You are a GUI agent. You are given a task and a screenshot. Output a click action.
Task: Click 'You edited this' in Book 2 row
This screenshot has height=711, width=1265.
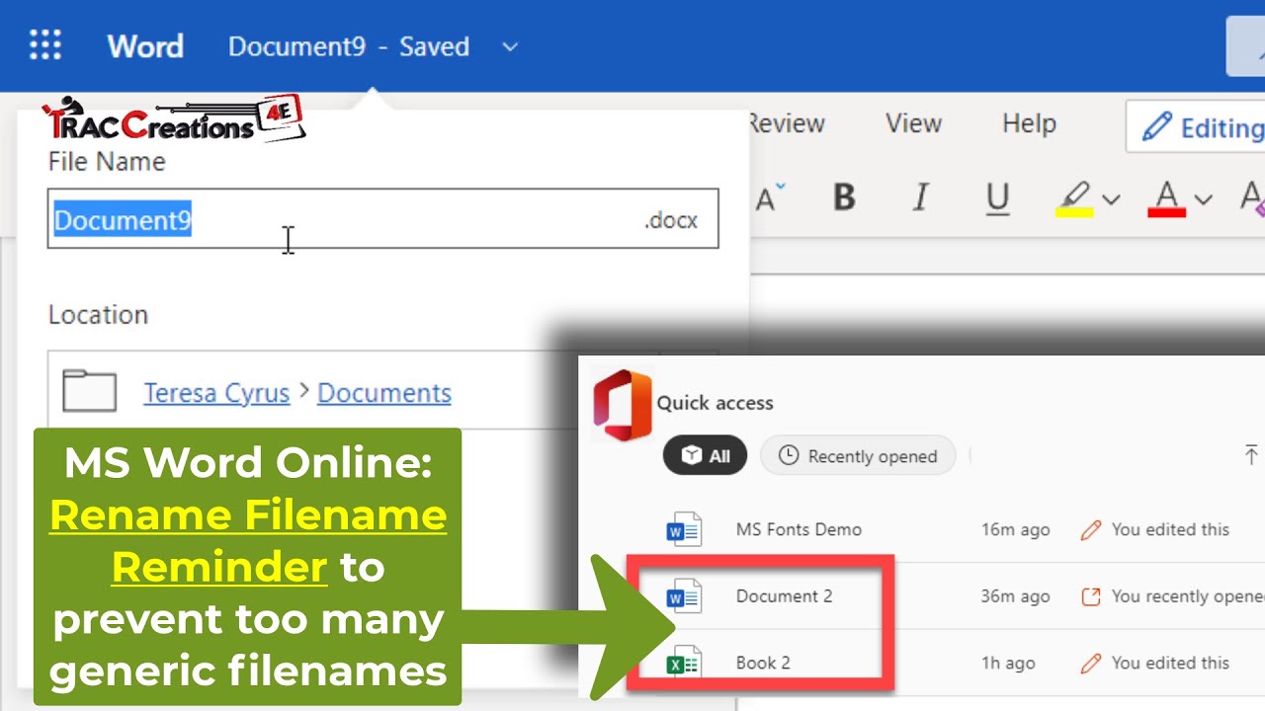point(1170,664)
